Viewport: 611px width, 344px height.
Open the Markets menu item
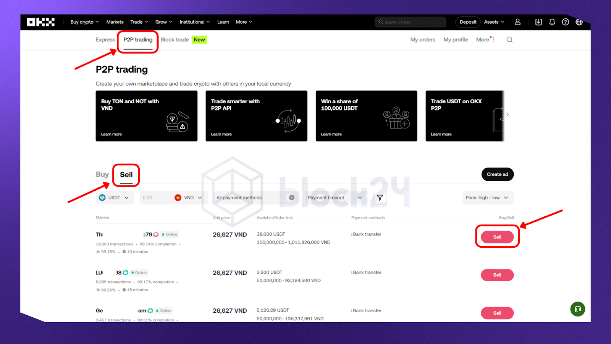tap(115, 22)
